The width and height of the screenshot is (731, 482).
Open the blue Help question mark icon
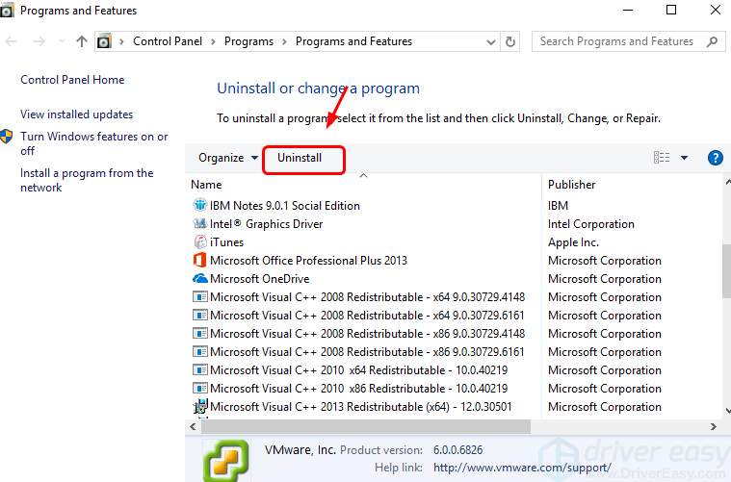(x=716, y=158)
